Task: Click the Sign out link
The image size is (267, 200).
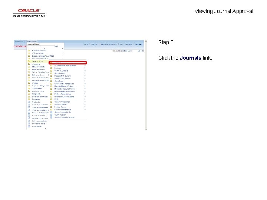Action: [x=138, y=44]
